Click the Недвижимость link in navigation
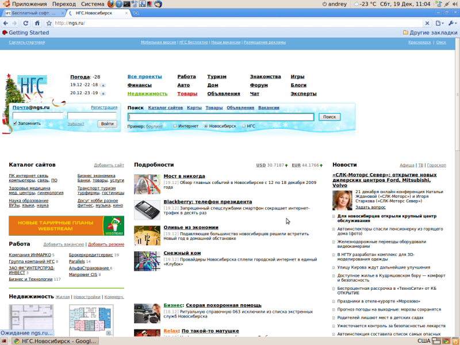Screen dimensions: 460x345 147,94
